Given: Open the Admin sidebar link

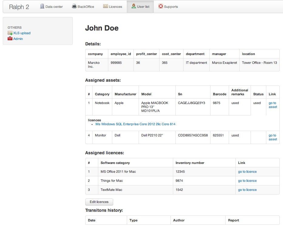Looking at the screenshot, I should (18, 39).
